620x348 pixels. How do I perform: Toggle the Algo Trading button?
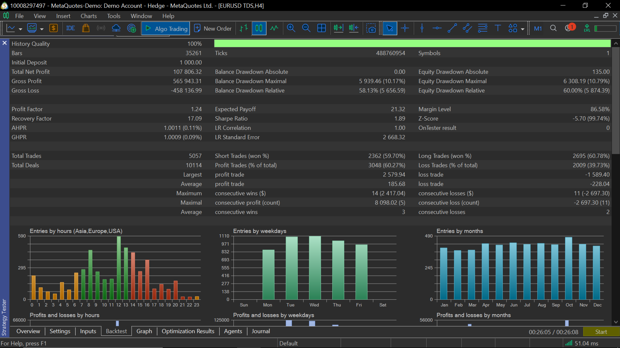(x=166, y=28)
